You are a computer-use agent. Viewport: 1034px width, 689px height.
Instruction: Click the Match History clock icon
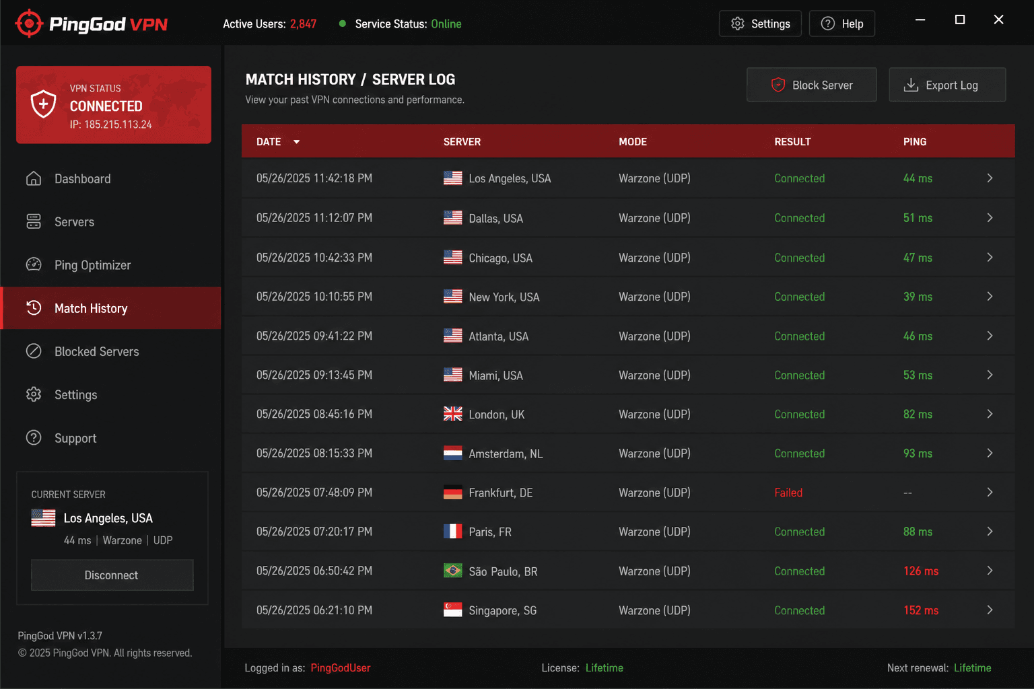coord(34,308)
